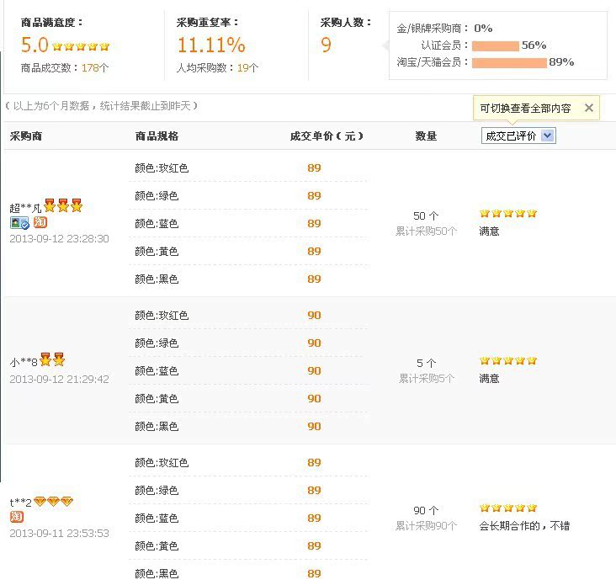This screenshot has height=585, width=616.
Task: Click the Taobao badge icon under t**2
Action: [x=17, y=517]
